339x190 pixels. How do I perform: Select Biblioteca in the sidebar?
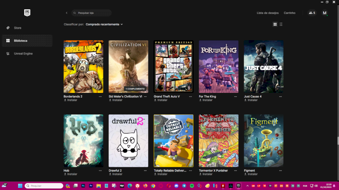27,41
